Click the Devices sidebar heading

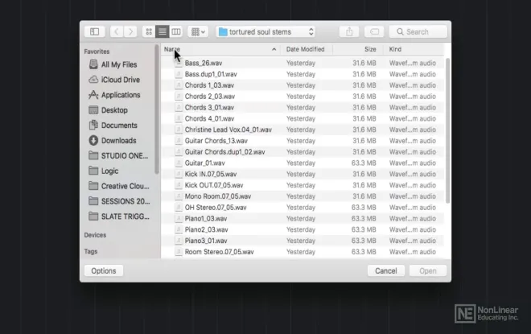[95, 235]
